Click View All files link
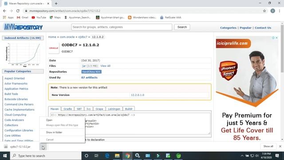The width and height of the screenshot is (284, 160). pos(106,66)
